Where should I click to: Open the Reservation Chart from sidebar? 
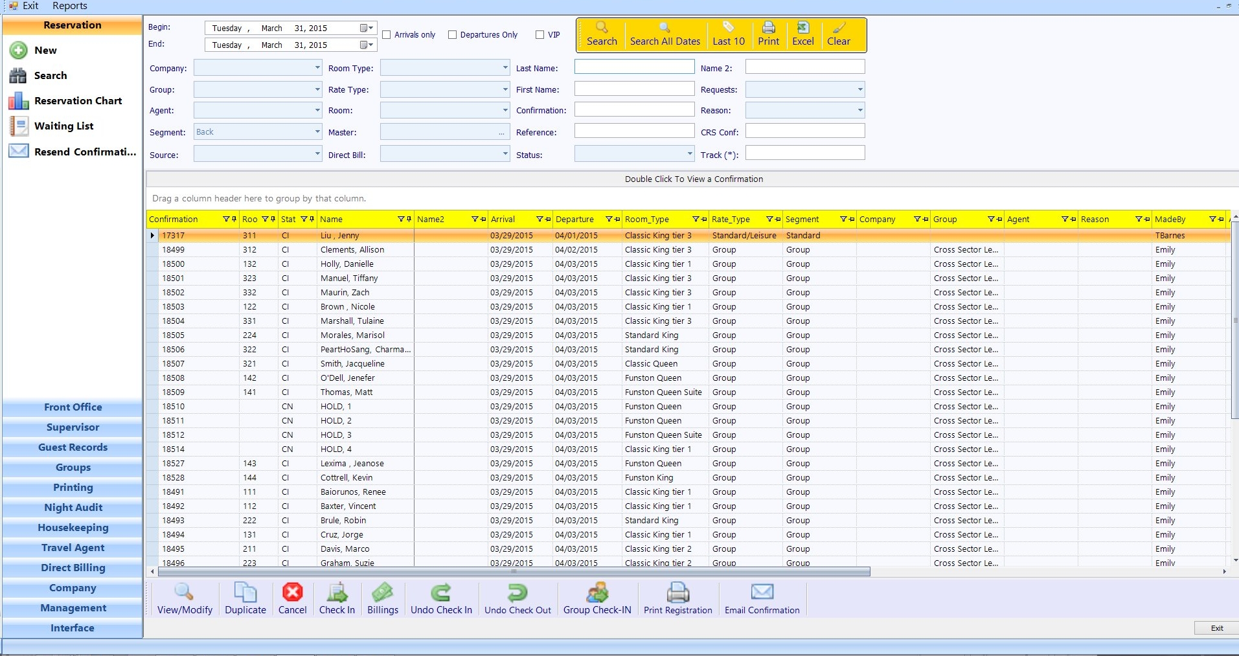click(78, 101)
